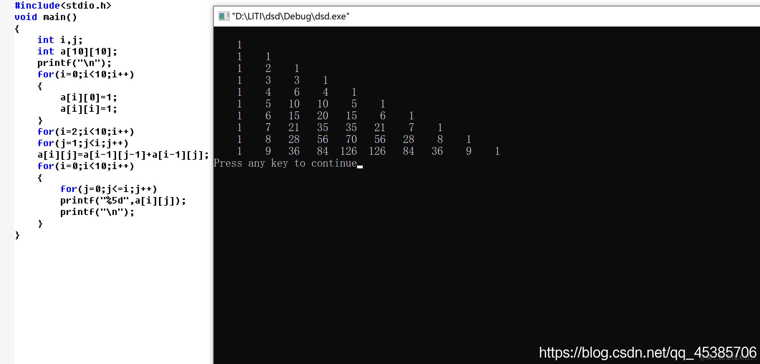The height and width of the screenshot is (364, 760).
Task: Click the for(j=0;j<=i;j++) inner loop
Action: (109, 189)
